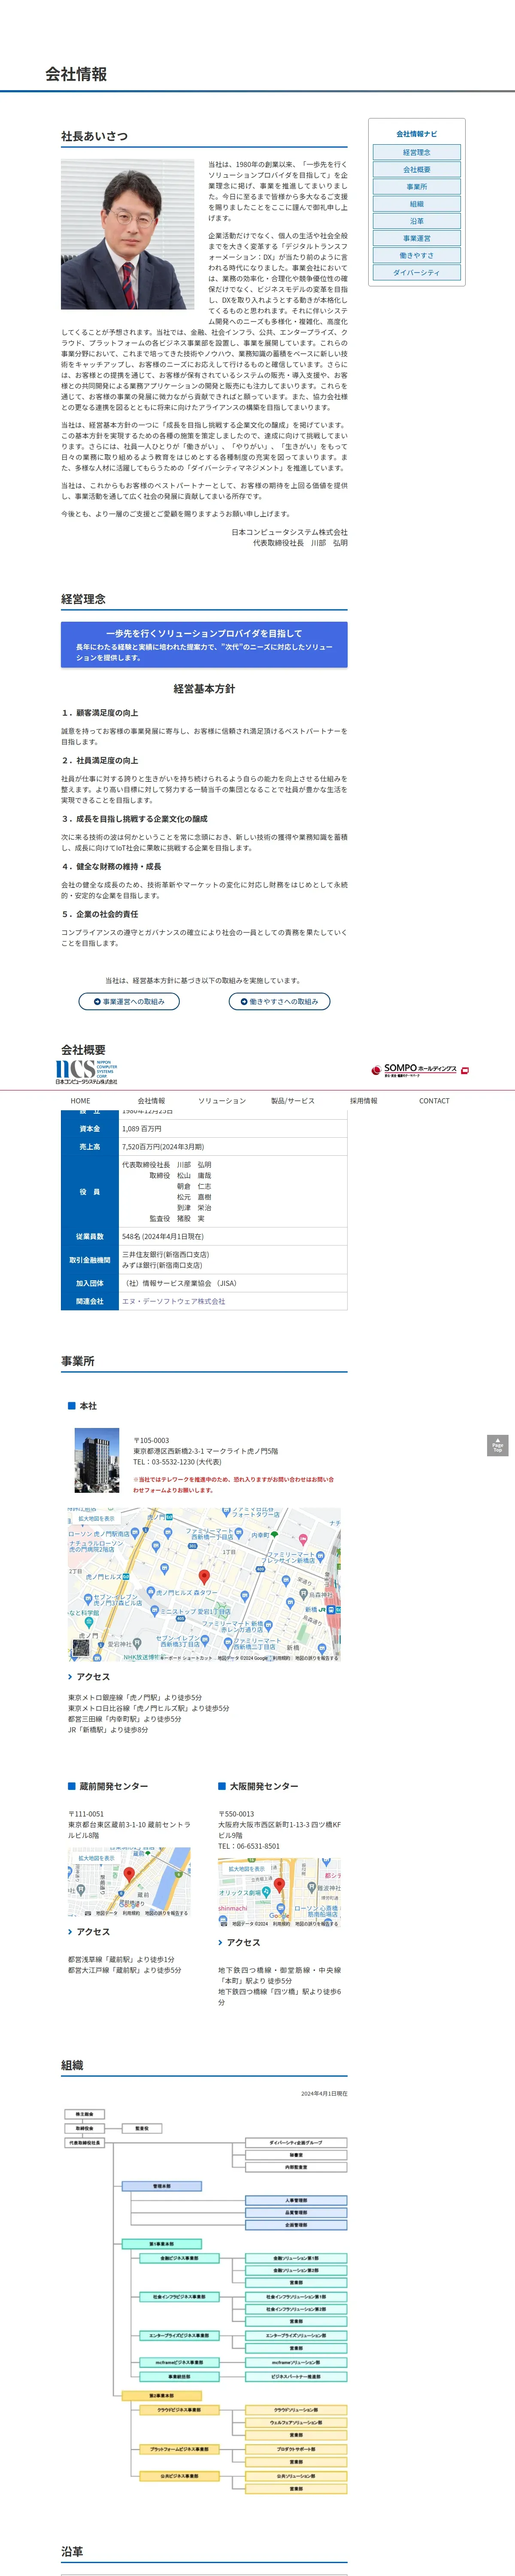Click 拡大地図を表示 on Osaka map
Screen dimensions: 515x2576
[247, 1868]
